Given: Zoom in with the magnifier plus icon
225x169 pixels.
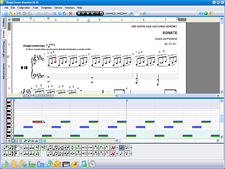Looking at the screenshot, I should (x=131, y=14).
